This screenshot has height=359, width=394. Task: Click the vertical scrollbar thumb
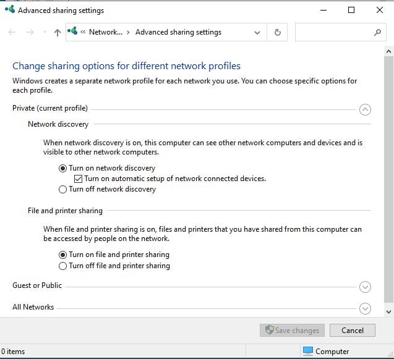point(388,179)
